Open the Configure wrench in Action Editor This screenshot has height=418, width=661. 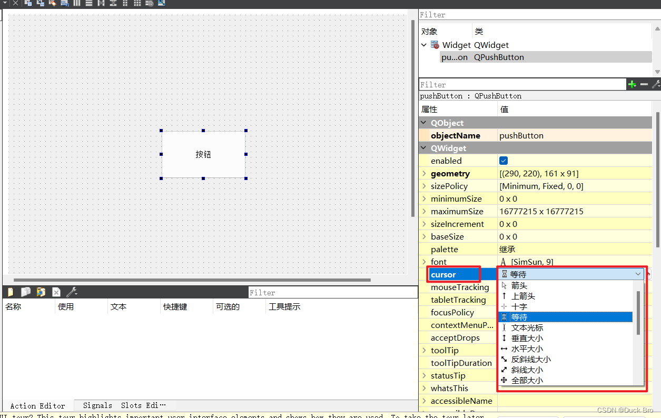point(72,292)
